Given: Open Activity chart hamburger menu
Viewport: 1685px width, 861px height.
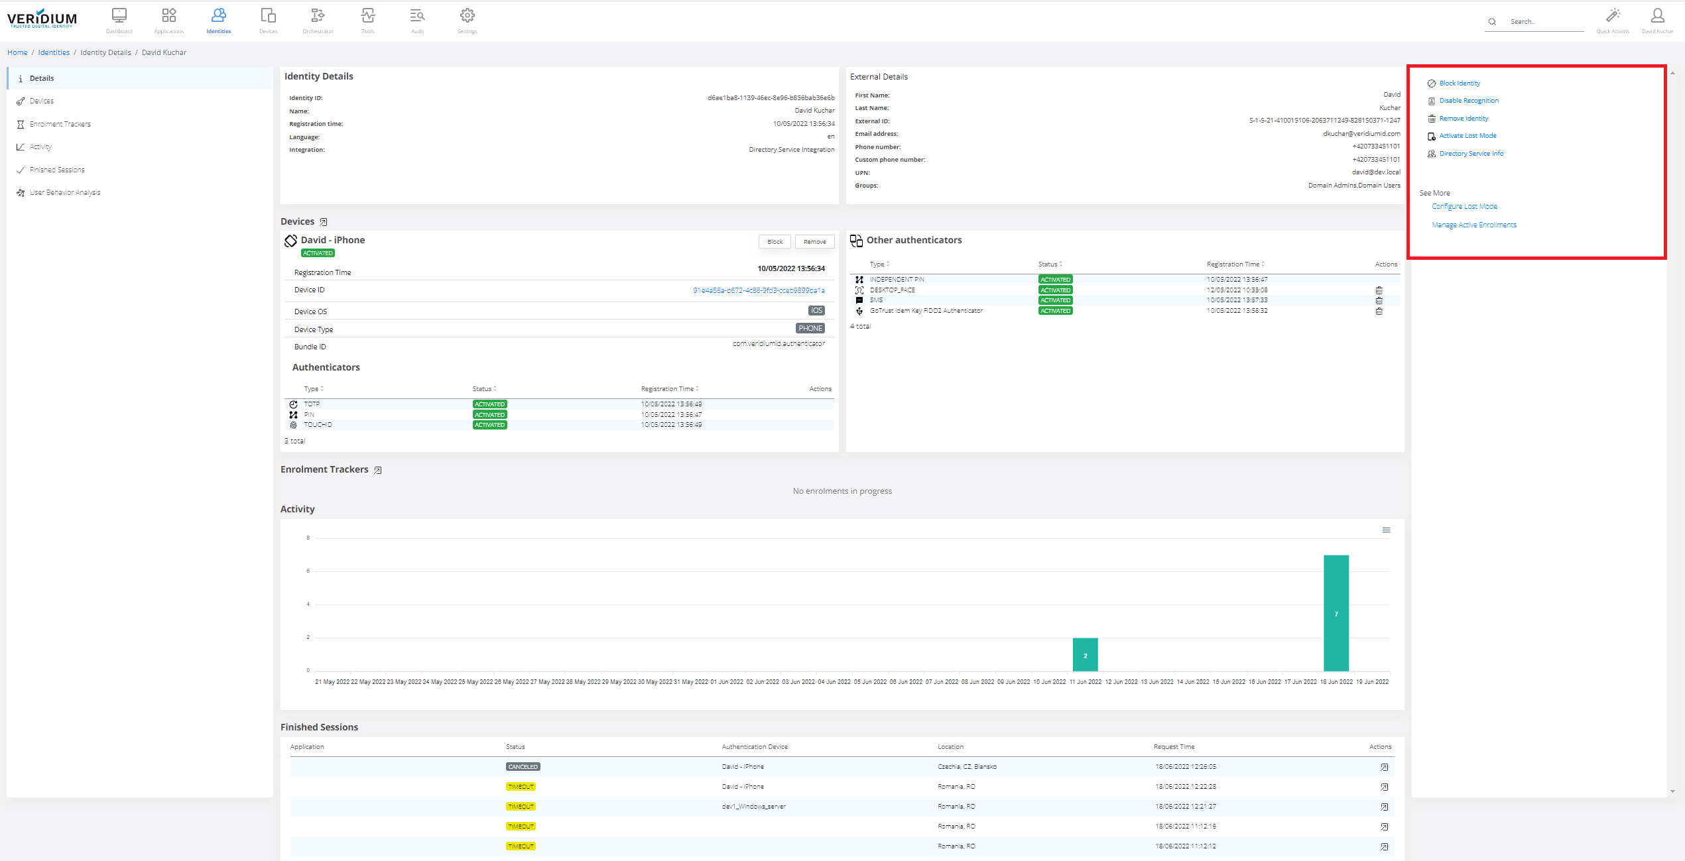Looking at the screenshot, I should click(1386, 530).
